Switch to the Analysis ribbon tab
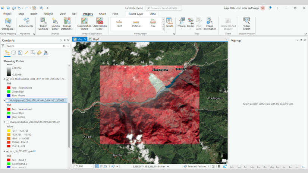The image size is (308, 173). [x=48, y=14]
